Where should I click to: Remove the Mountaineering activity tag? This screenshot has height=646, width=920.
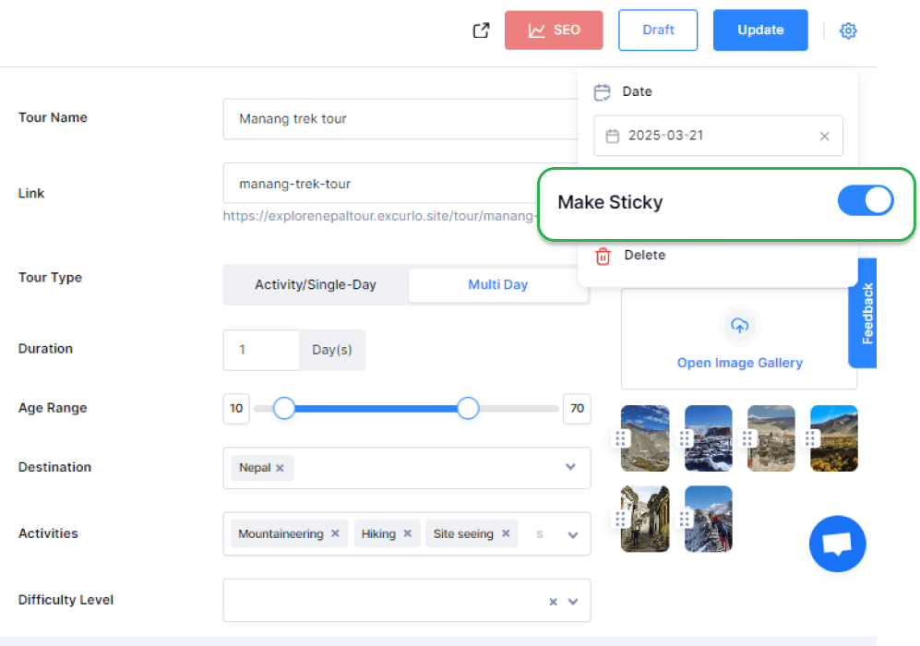pos(335,533)
